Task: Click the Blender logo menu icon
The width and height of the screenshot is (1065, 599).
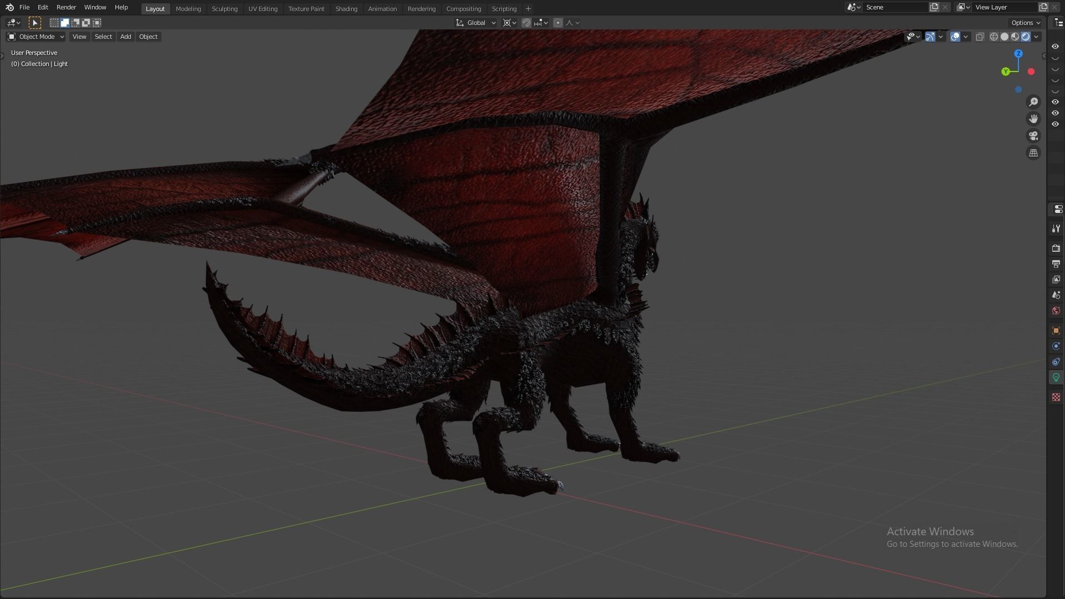Action: pyautogui.click(x=9, y=7)
